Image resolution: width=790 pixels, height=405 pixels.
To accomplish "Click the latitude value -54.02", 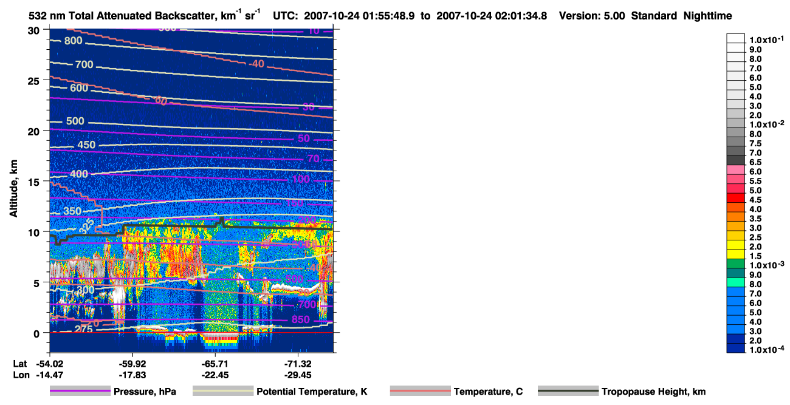I will (49, 363).
